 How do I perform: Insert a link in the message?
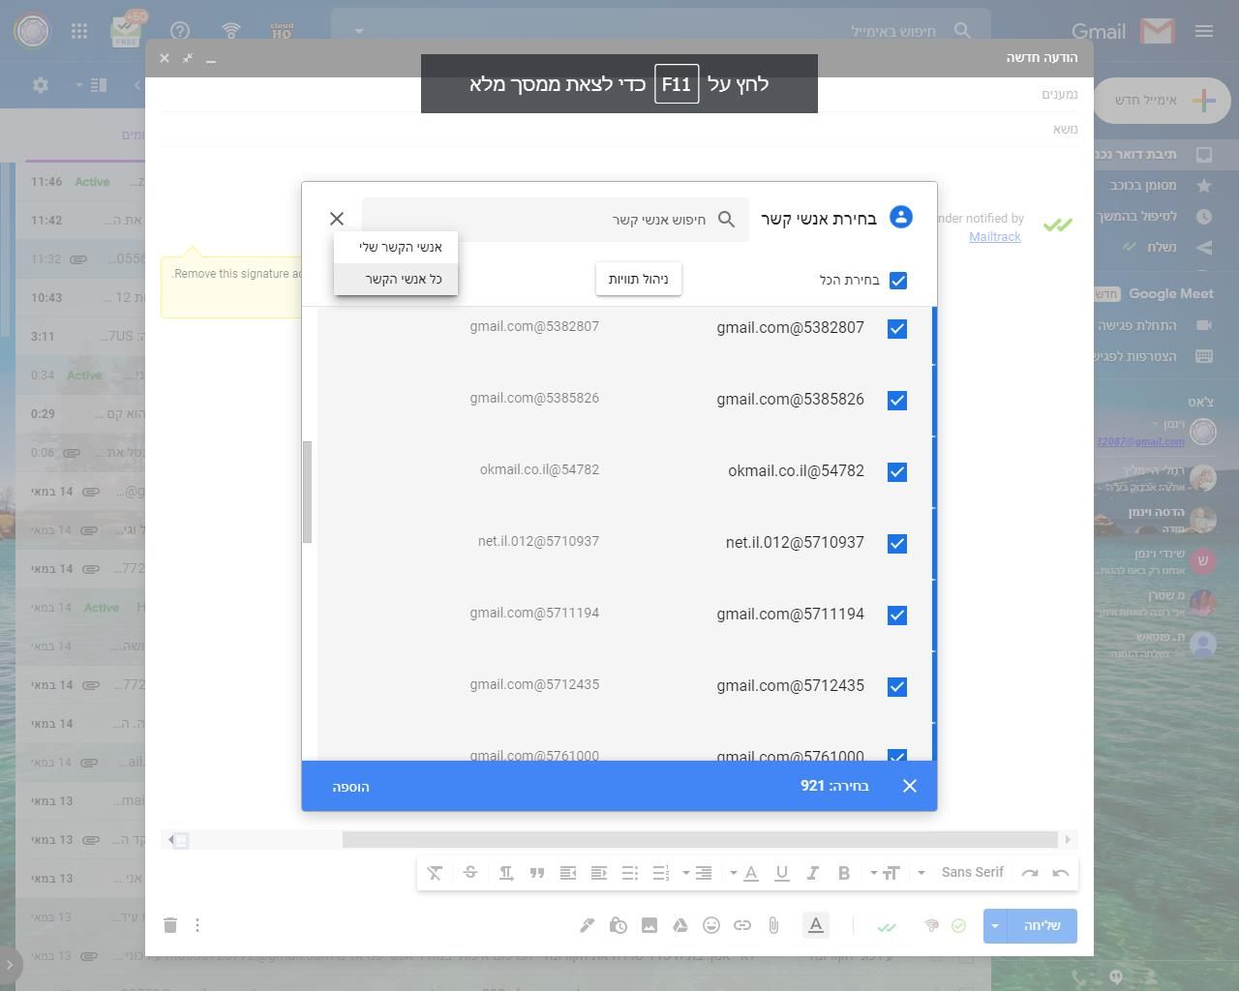[742, 925]
